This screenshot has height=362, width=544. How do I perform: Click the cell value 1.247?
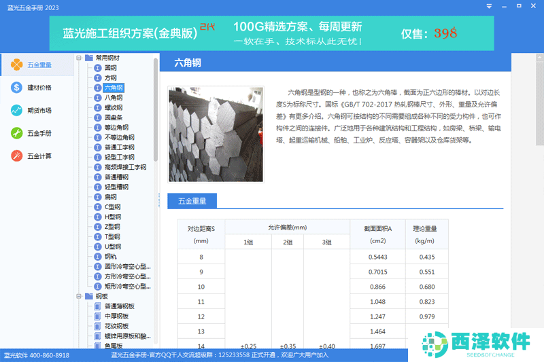(378, 316)
